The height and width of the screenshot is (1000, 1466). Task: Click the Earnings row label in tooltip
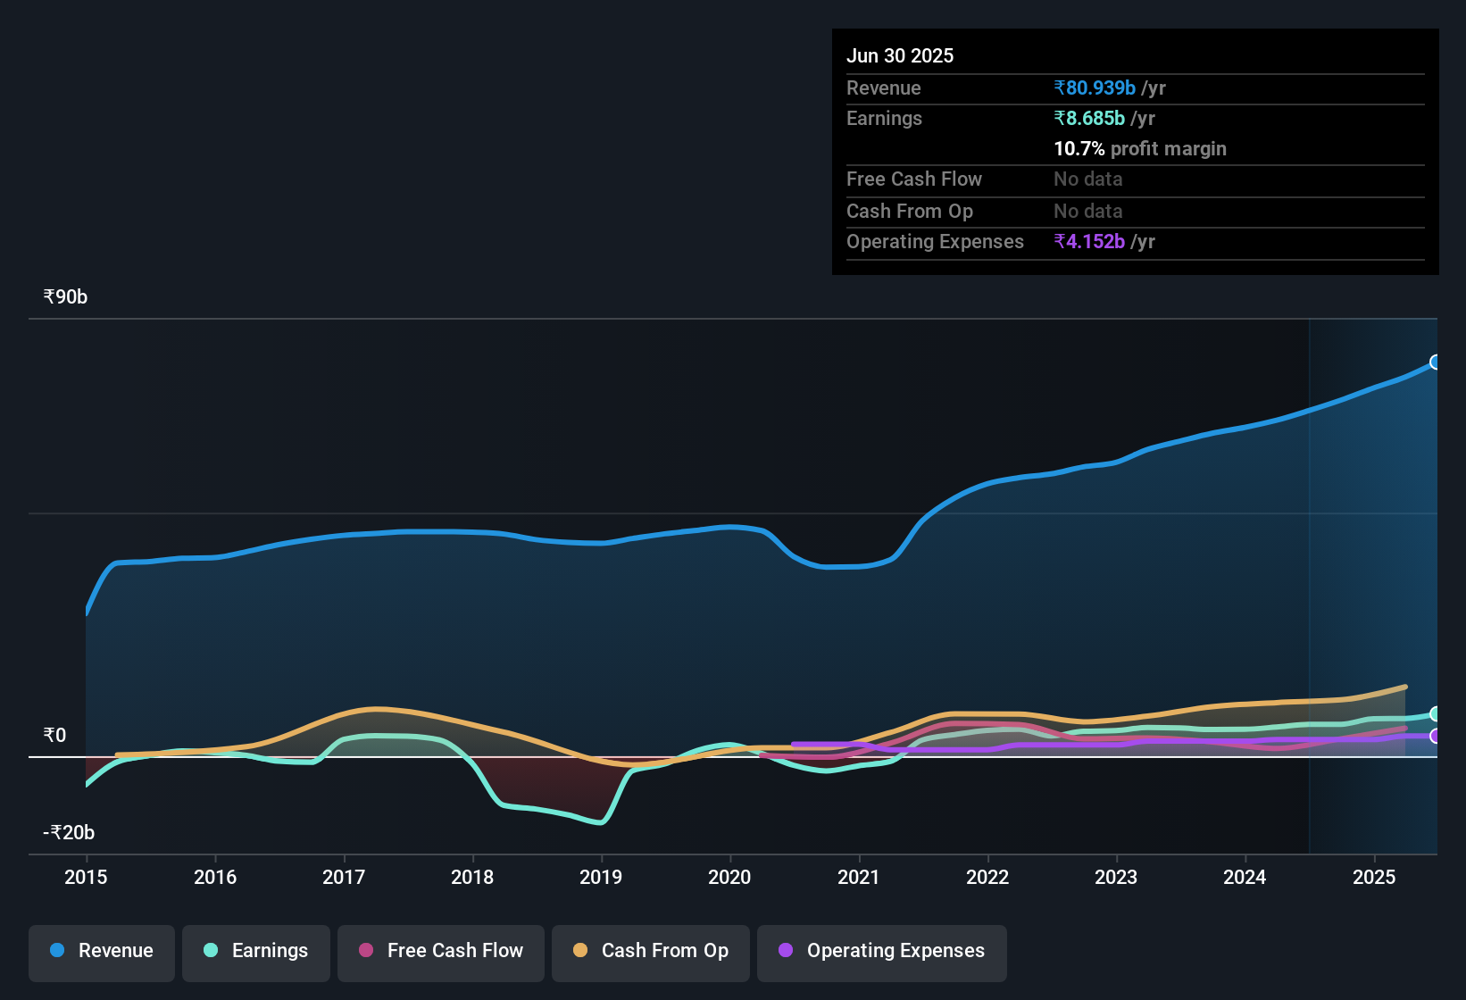(884, 118)
